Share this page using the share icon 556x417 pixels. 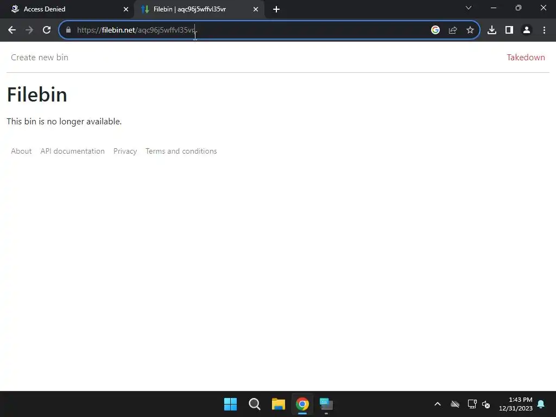453,30
